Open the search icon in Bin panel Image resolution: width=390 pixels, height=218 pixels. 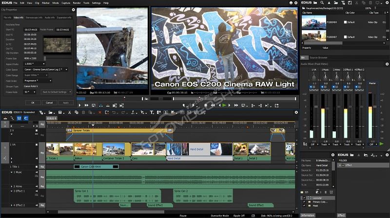(322, 3)
